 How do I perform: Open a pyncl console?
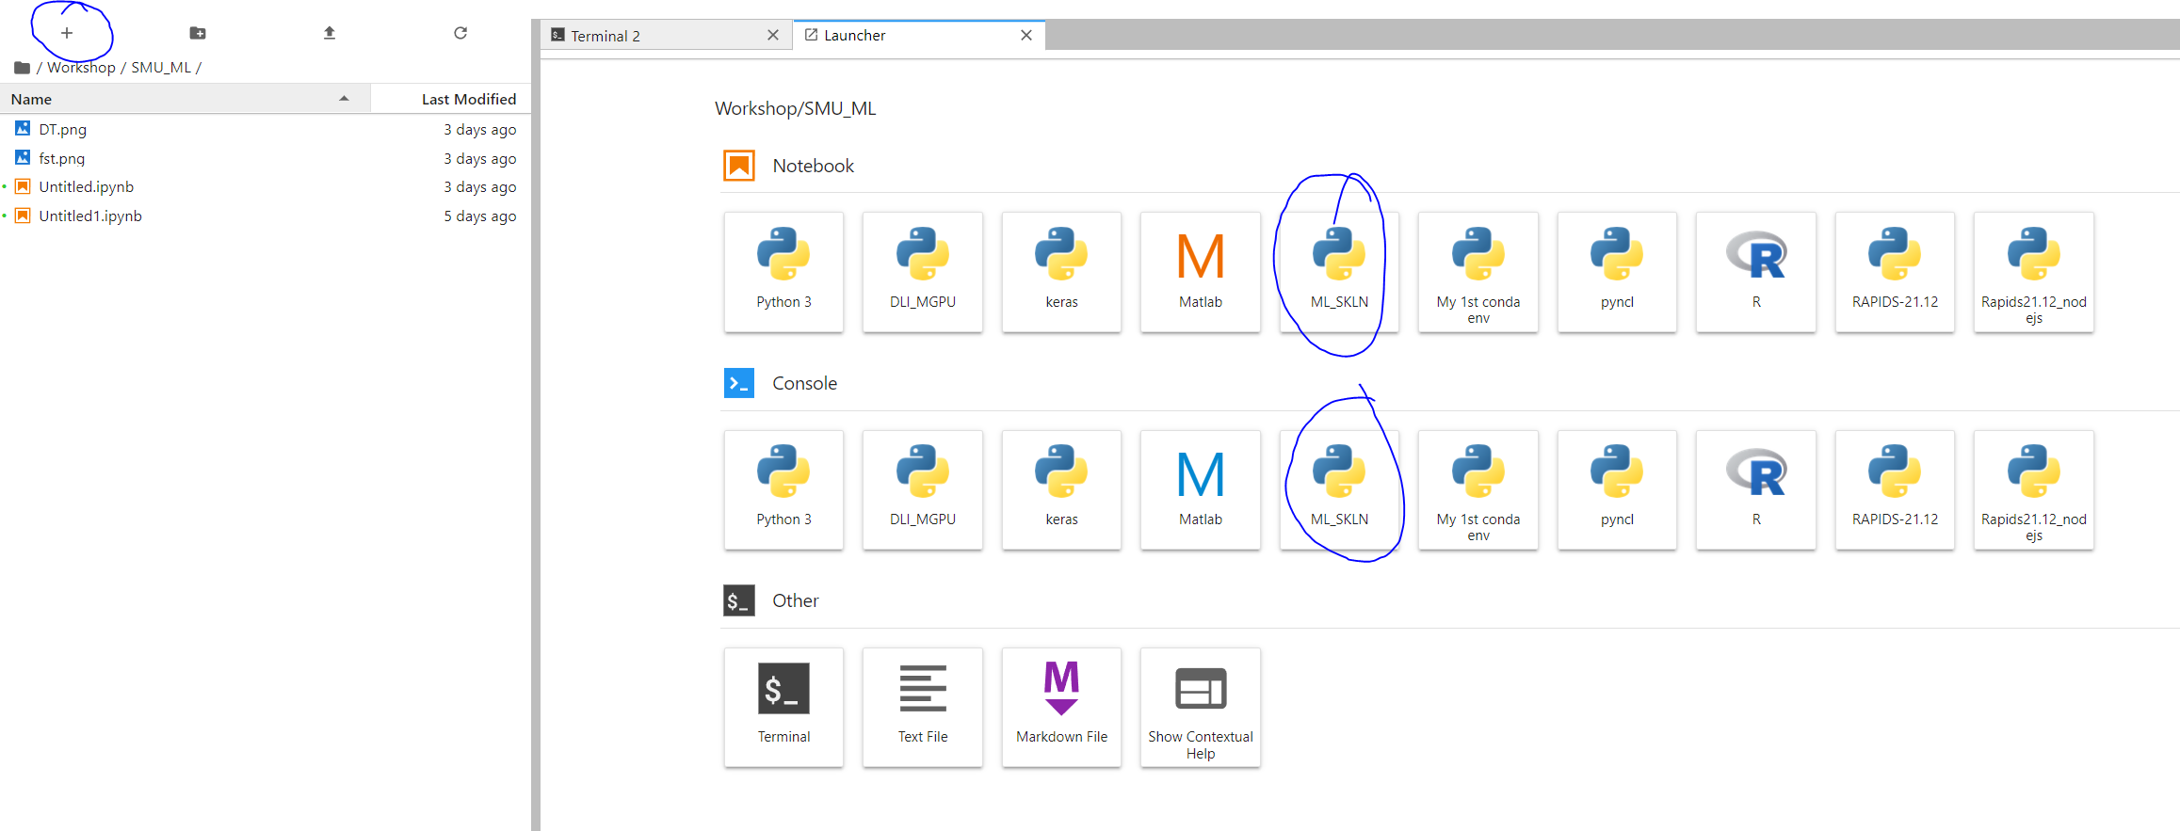coord(1617,489)
